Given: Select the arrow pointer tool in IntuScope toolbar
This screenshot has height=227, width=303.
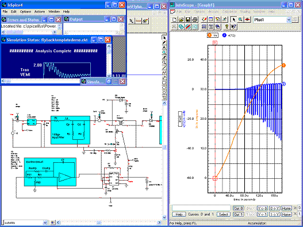Looking at the screenshot, I should (233, 19).
